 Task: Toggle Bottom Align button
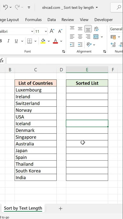click(x=88, y=29)
